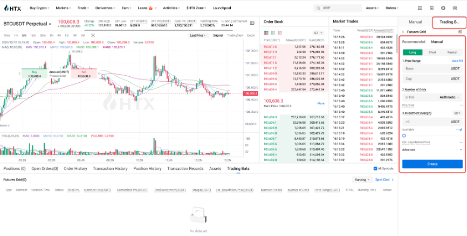Switch to the Position History tab
This screenshot has height=236, width=467.
coord(147,168)
